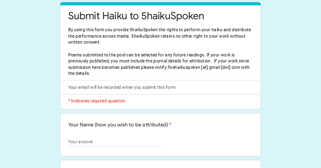Click the form title "Submit Haiku to 5haikuSpoken"
Image resolution: width=321 pixels, height=168 pixels.
(x=136, y=16)
